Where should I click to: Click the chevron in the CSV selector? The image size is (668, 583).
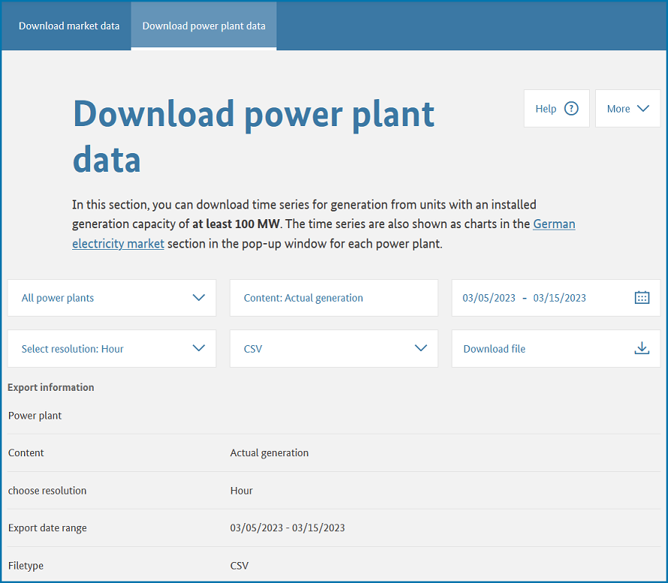pos(421,349)
